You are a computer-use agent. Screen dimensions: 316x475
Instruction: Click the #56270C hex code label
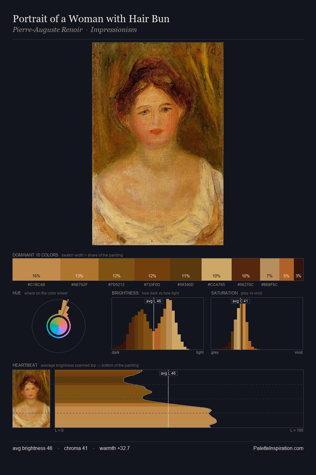pos(246,285)
